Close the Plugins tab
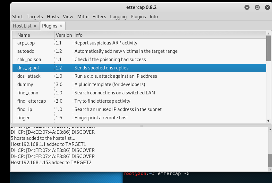This screenshot has width=272, height=183. (61, 26)
